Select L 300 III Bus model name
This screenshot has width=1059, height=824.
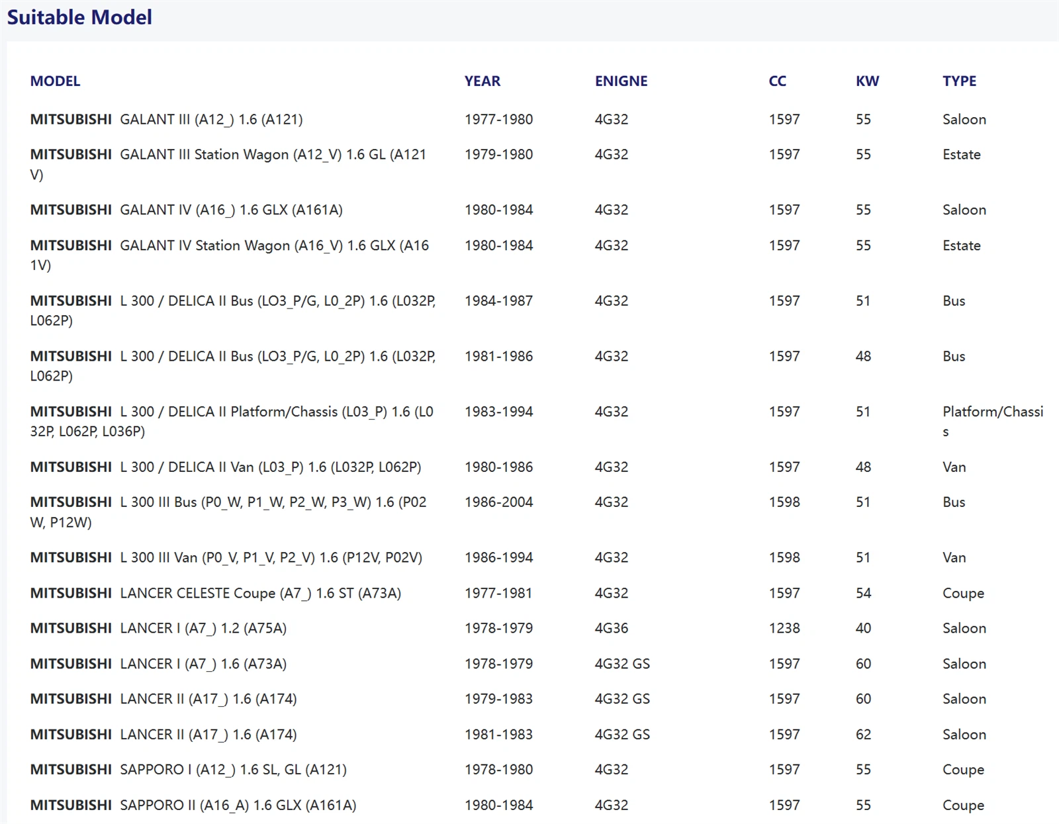click(228, 512)
